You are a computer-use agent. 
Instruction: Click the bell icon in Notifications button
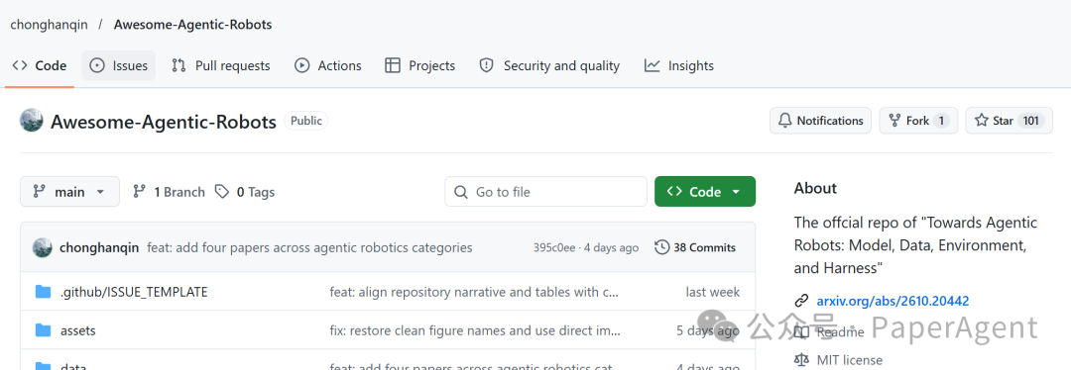pyautogui.click(x=784, y=121)
